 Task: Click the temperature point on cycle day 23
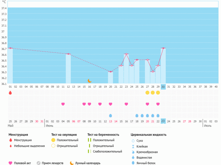(126, 54)
